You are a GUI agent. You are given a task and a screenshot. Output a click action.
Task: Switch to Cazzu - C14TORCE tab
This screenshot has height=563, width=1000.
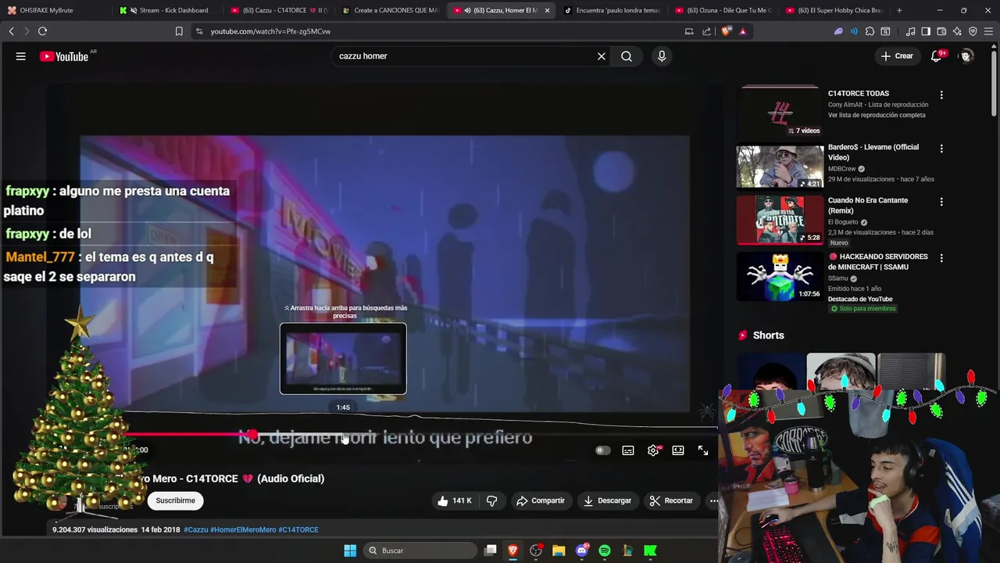[x=279, y=10]
